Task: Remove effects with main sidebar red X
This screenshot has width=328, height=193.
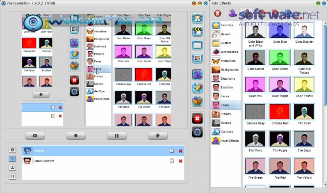Action: point(197,119)
